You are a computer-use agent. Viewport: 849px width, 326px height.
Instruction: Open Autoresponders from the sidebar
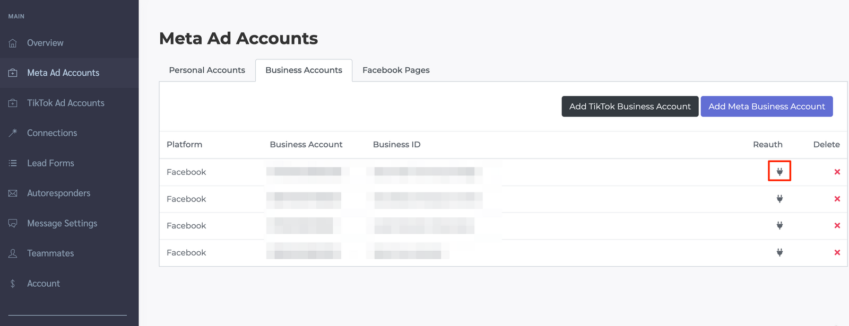point(58,193)
